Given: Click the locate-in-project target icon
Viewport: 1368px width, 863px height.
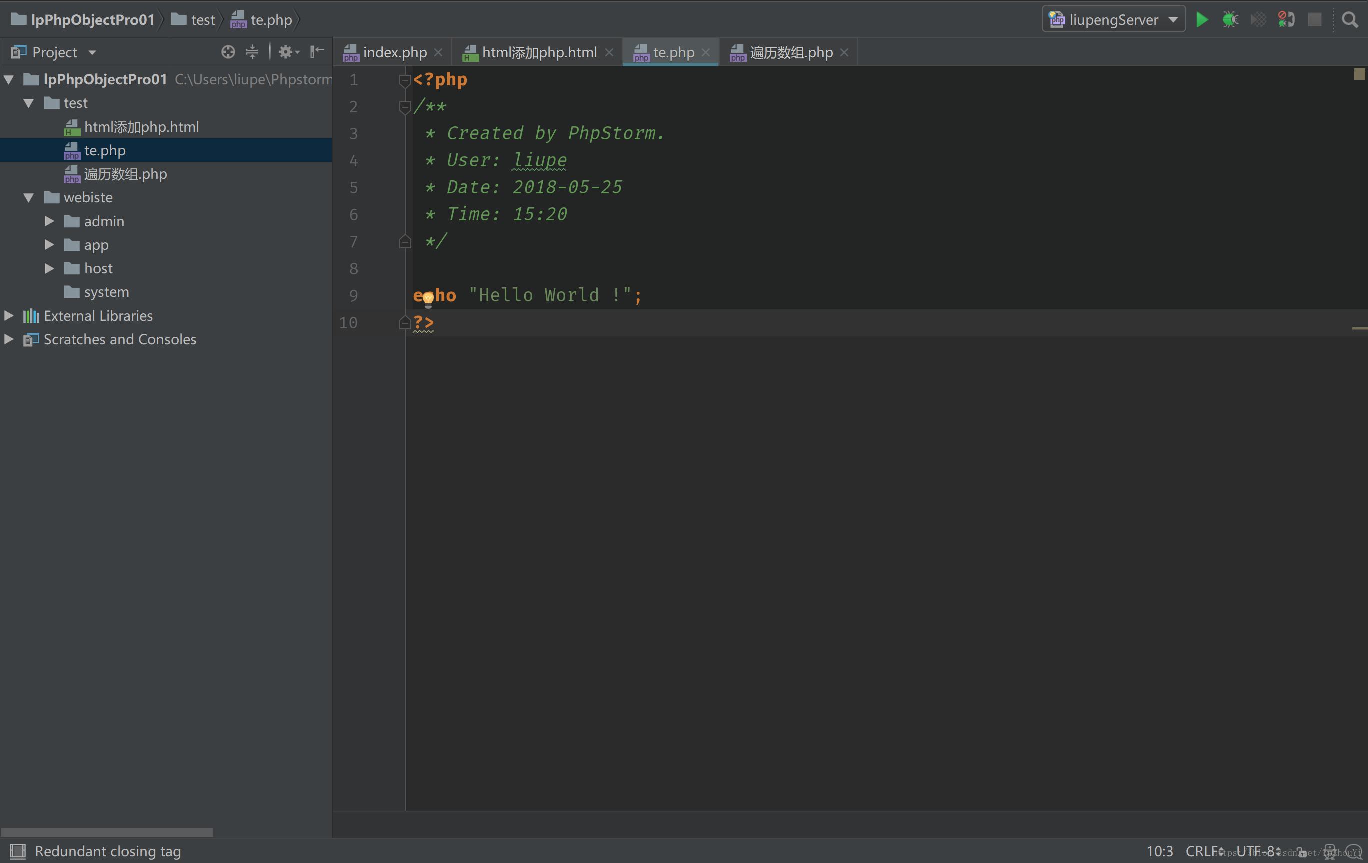Looking at the screenshot, I should [228, 52].
